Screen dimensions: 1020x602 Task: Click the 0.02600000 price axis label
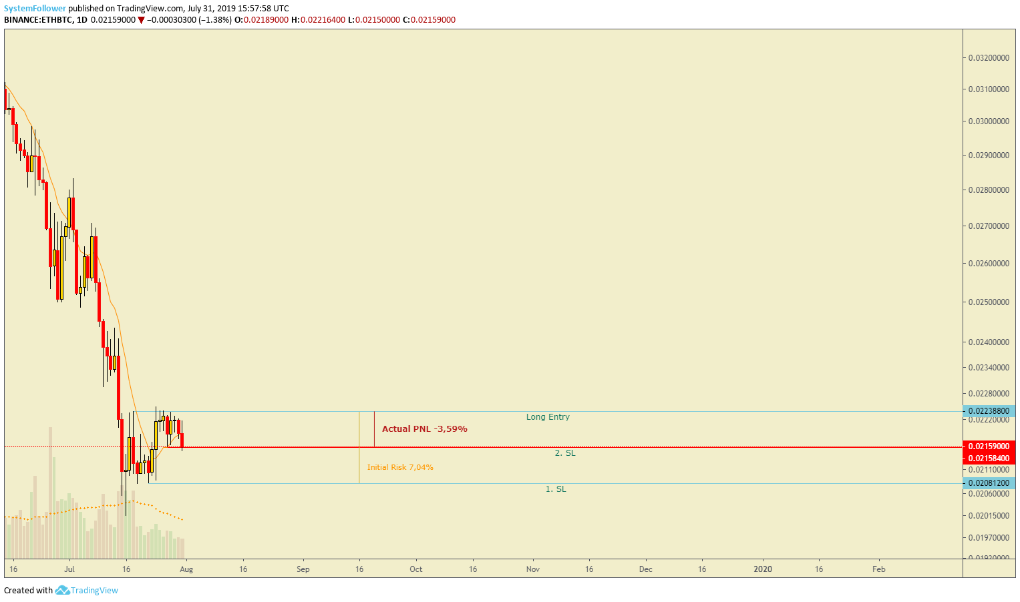[x=989, y=264]
